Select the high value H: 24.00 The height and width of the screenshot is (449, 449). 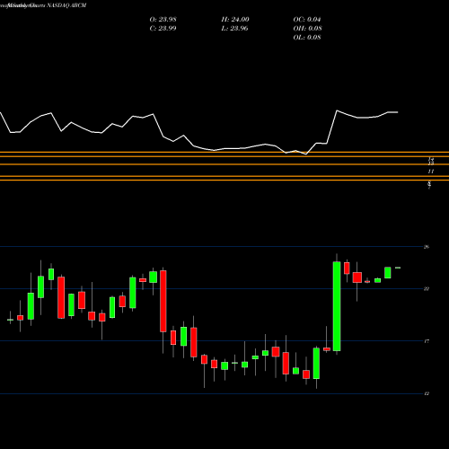click(235, 20)
